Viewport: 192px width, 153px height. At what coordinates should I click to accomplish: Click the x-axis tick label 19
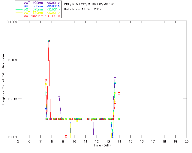coord(175,141)
